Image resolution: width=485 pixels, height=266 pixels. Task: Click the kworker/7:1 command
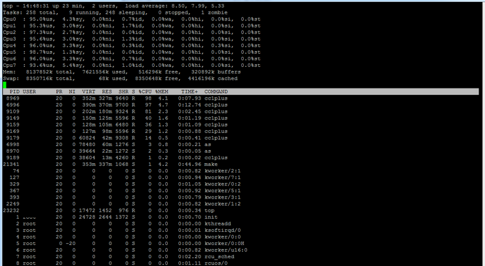[x=223, y=178]
